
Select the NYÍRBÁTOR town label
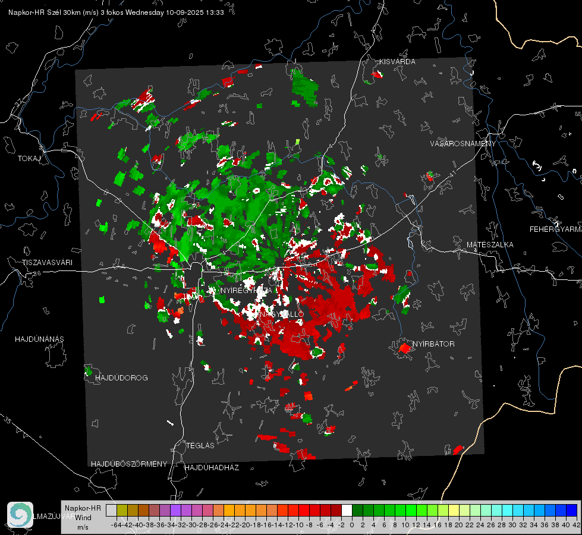433,344
